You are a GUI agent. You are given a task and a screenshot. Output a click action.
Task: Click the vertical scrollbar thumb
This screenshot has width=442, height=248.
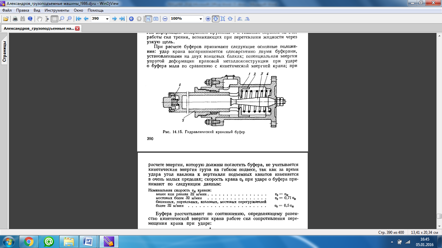tap(439, 216)
